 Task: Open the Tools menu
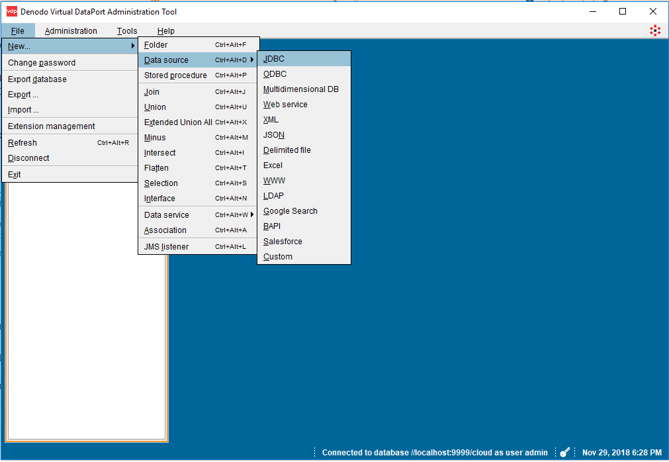tap(127, 30)
